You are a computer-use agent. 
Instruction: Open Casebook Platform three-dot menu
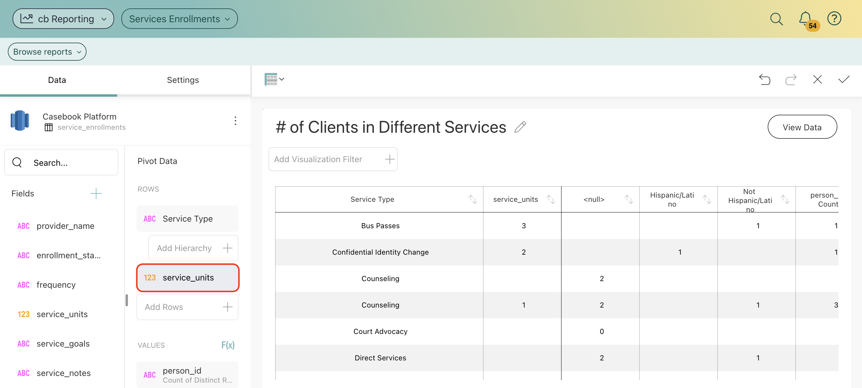pyautogui.click(x=235, y=121)
